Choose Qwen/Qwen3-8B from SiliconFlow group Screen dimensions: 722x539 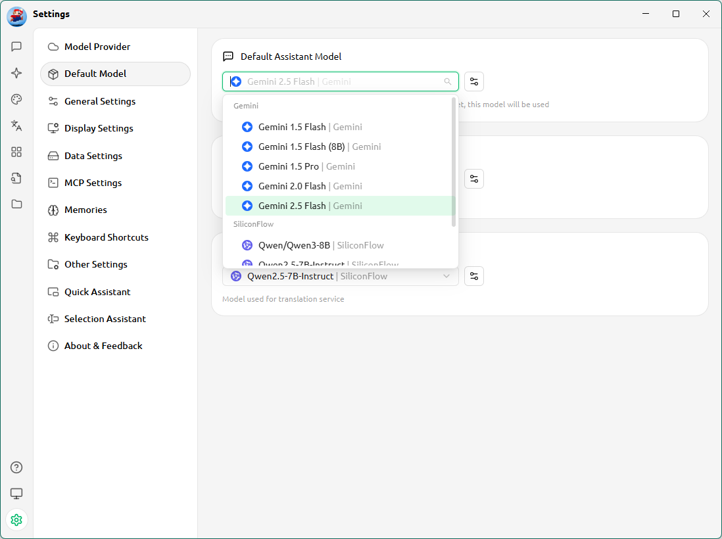click(x=339, y=245)
